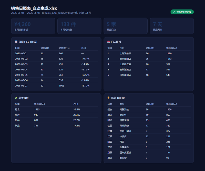
Task: Click the 销售日报表_自动生成.xlsx title
Action: click(34, 8)
